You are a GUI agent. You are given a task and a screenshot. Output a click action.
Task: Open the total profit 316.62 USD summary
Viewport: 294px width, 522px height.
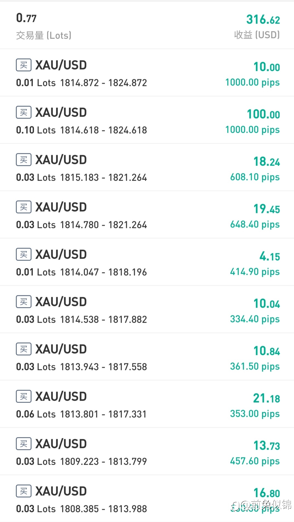(263, 20)
